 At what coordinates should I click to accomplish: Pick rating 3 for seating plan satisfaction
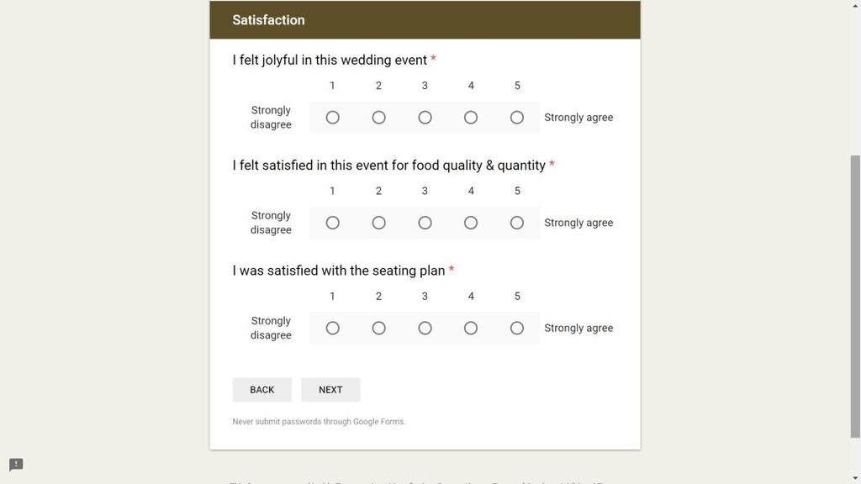point(425,329)
